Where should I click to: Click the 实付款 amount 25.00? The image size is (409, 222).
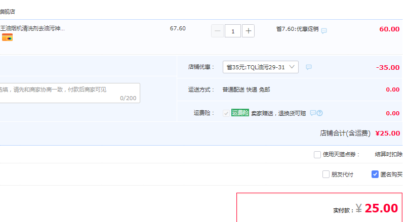point(381,208)
